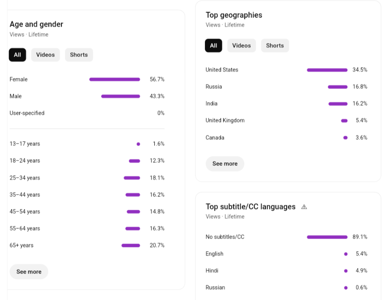Expand See more under Top geographies
The height and width of the screenshot is (300, 386).
(x=225, y=164)
